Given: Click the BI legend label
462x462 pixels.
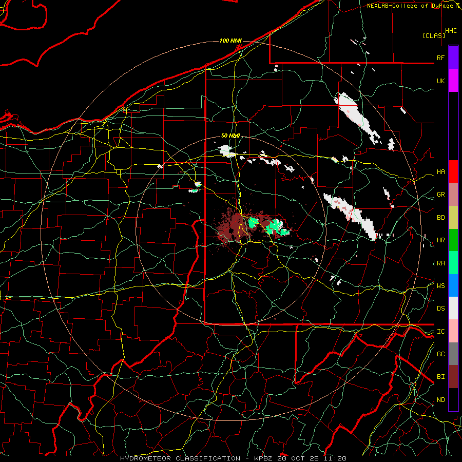Looking at the screenshot, I should pos(440,377).
